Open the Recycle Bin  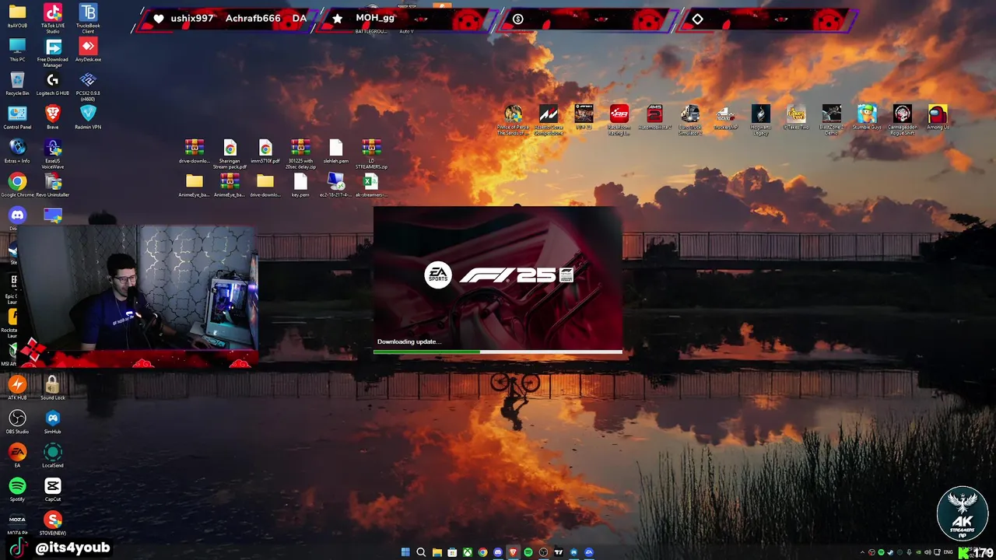[x=17, y=83]
